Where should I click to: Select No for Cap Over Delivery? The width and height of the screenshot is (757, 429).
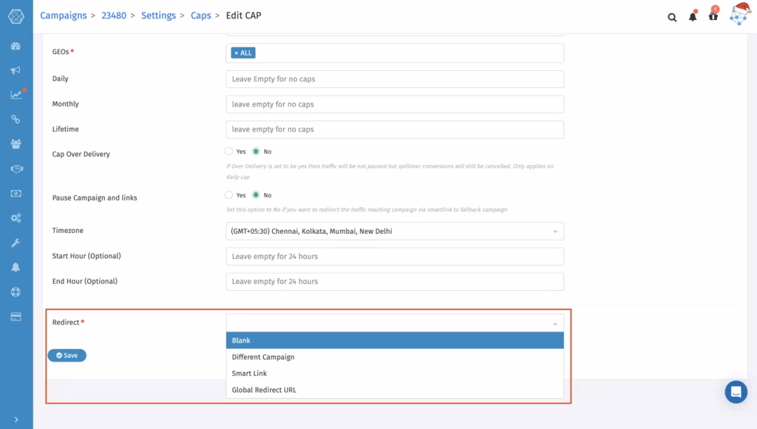click(x=256, y=151)
